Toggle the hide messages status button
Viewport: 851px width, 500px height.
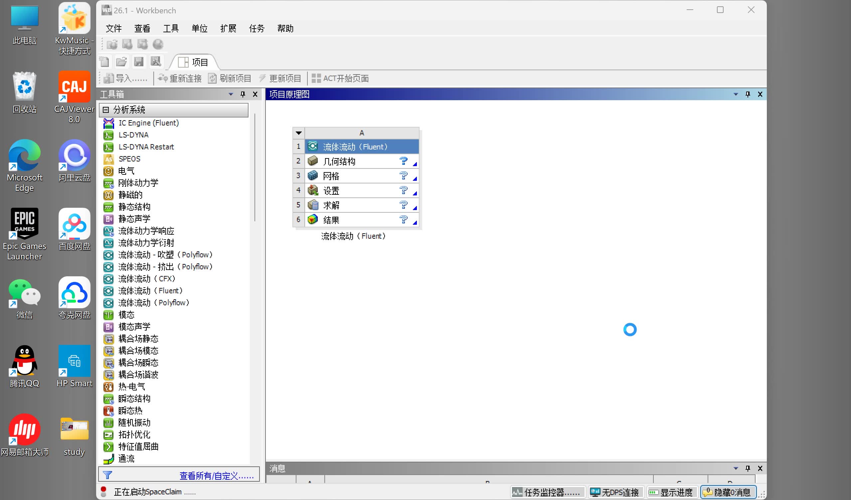(x=728, y=492)
